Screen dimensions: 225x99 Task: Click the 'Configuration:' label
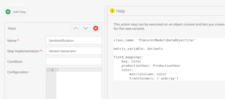[x=18, y=72]
